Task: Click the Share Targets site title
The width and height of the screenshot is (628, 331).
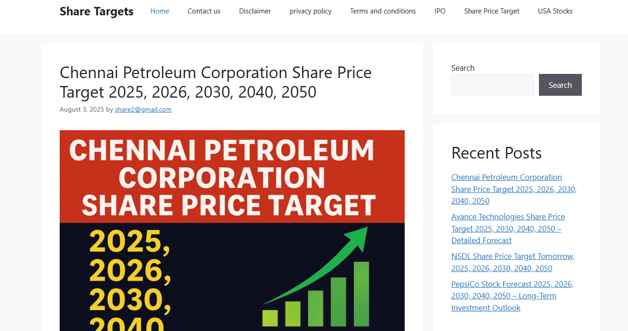Action: pos(97,11)
